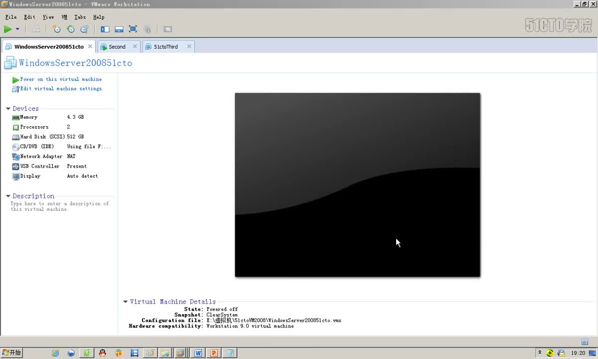The height and width of the screenshot is (359, 598).
Task: Click the virtual machine screen thumbnail
Action: tap(357, 184)
